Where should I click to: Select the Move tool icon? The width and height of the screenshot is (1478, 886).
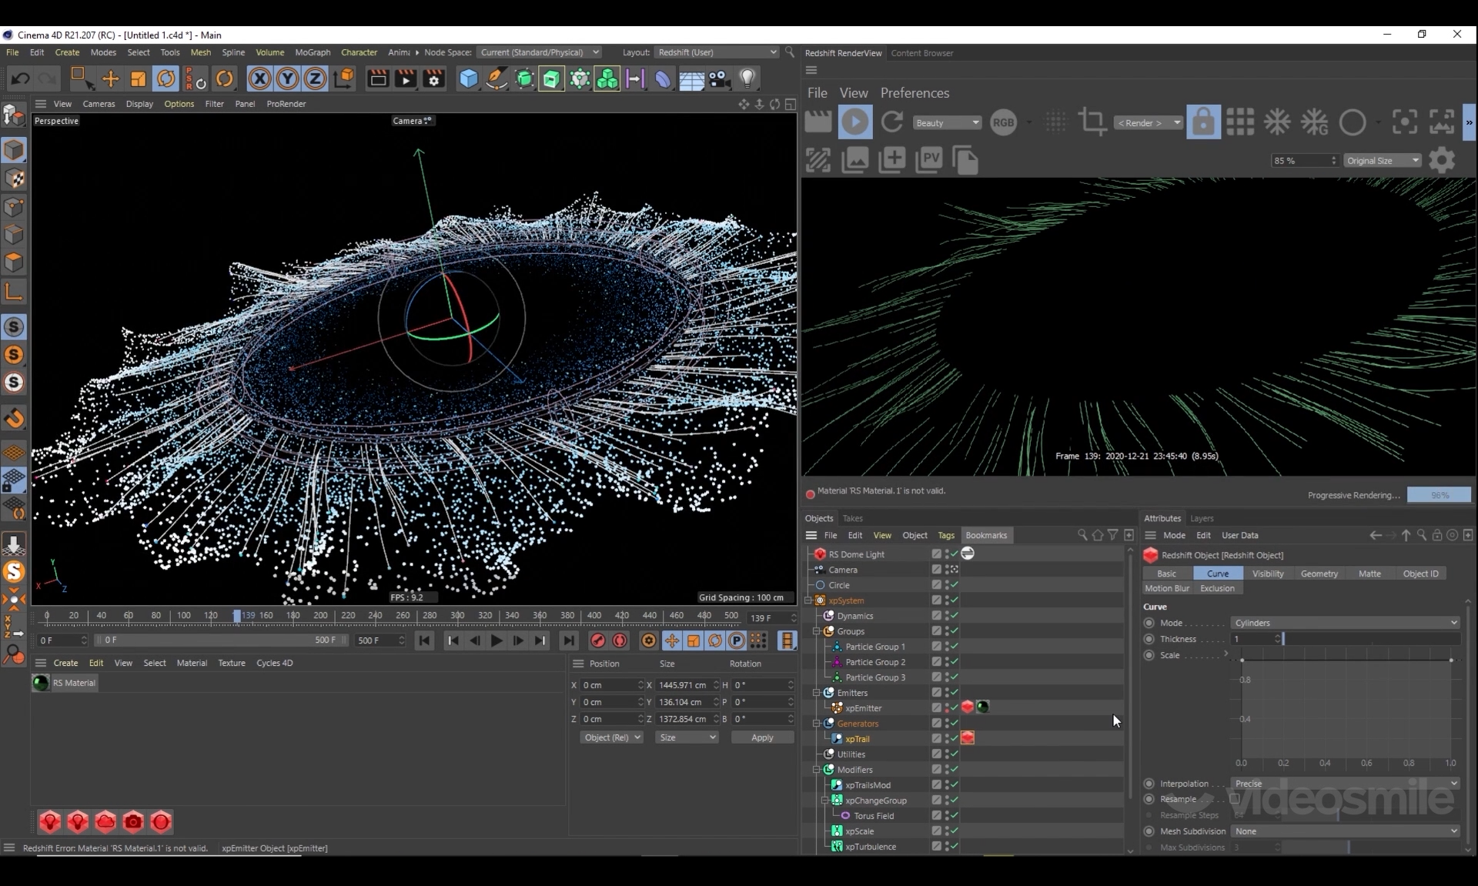pyautogui.click(x=110, y=79)
